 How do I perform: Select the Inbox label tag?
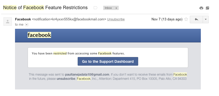pyautogui.click(x=108, y=8)
